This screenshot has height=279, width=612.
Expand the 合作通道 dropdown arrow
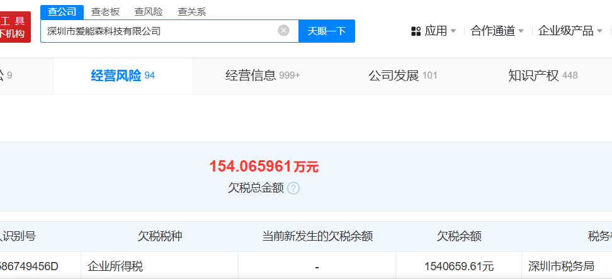(x=521, y=31)
